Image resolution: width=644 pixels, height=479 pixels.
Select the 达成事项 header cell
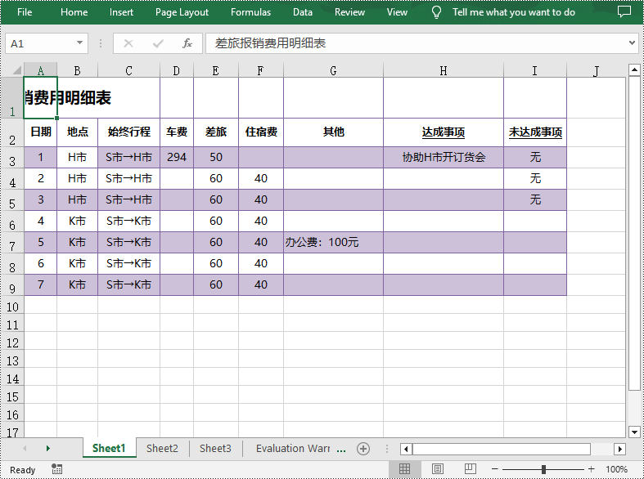click(444, 132)
